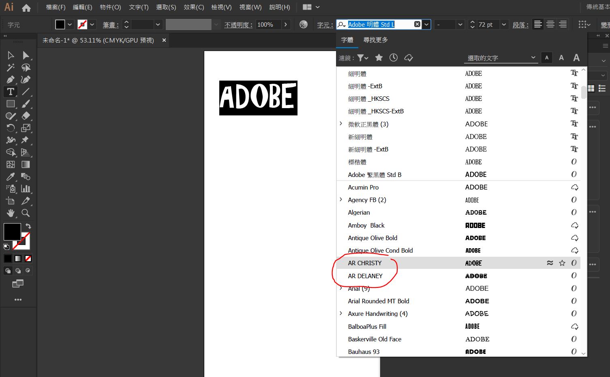
Task: Select the Magic Wand tool
Action: pyautogui.click(x=11, y=68)
